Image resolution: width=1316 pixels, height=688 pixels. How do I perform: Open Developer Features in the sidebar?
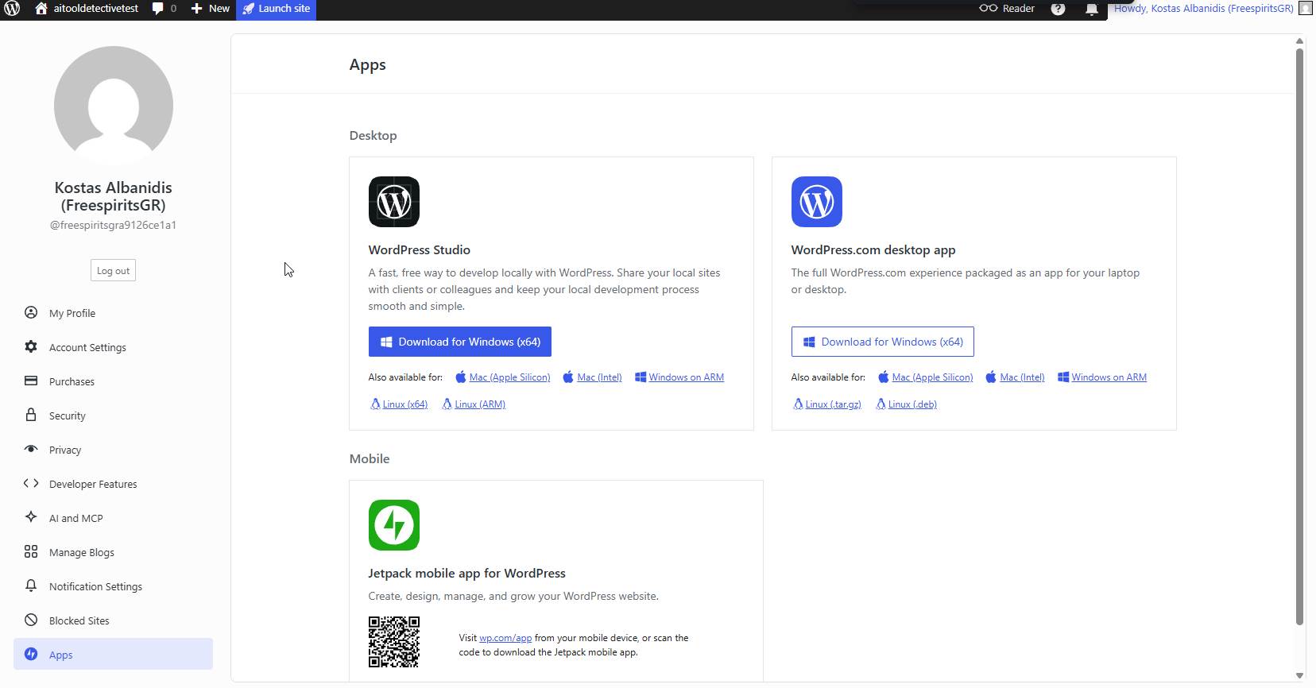tap(113, 484)
